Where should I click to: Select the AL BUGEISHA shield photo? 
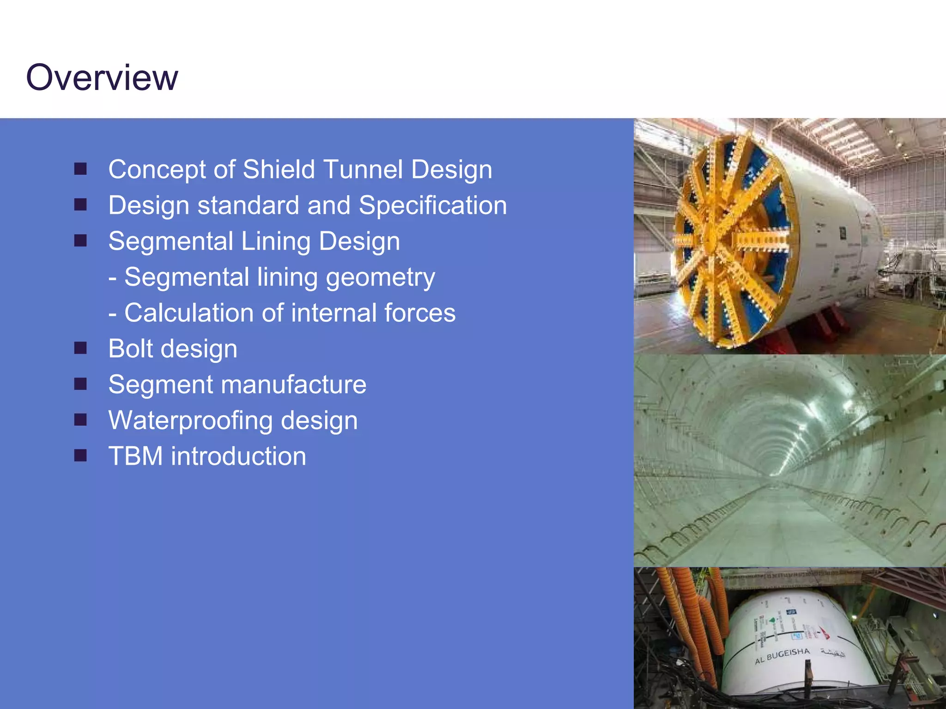click(x=789, y=638)
